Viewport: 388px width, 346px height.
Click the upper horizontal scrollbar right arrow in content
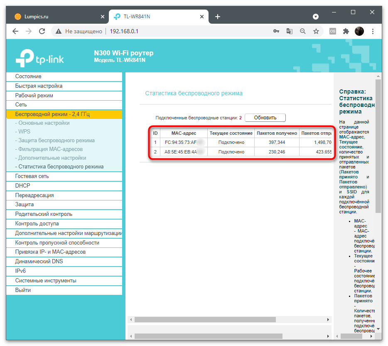[x=328, y=319]
